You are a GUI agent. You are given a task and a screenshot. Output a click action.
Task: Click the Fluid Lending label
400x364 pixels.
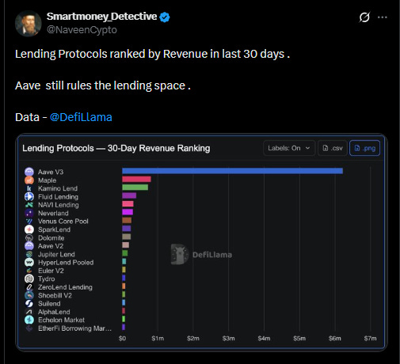coord(58,197)
